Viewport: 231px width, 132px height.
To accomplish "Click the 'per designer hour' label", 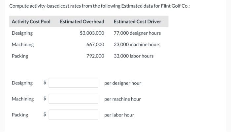I will 123,83.
